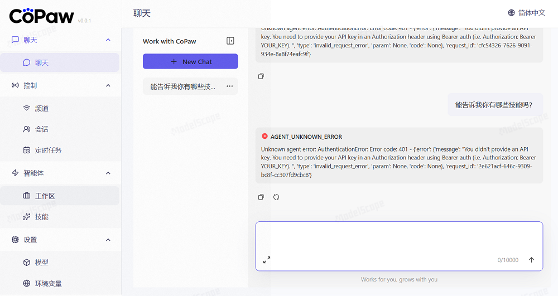Open the three-dot menu of the chat entry

coord(229,86)
